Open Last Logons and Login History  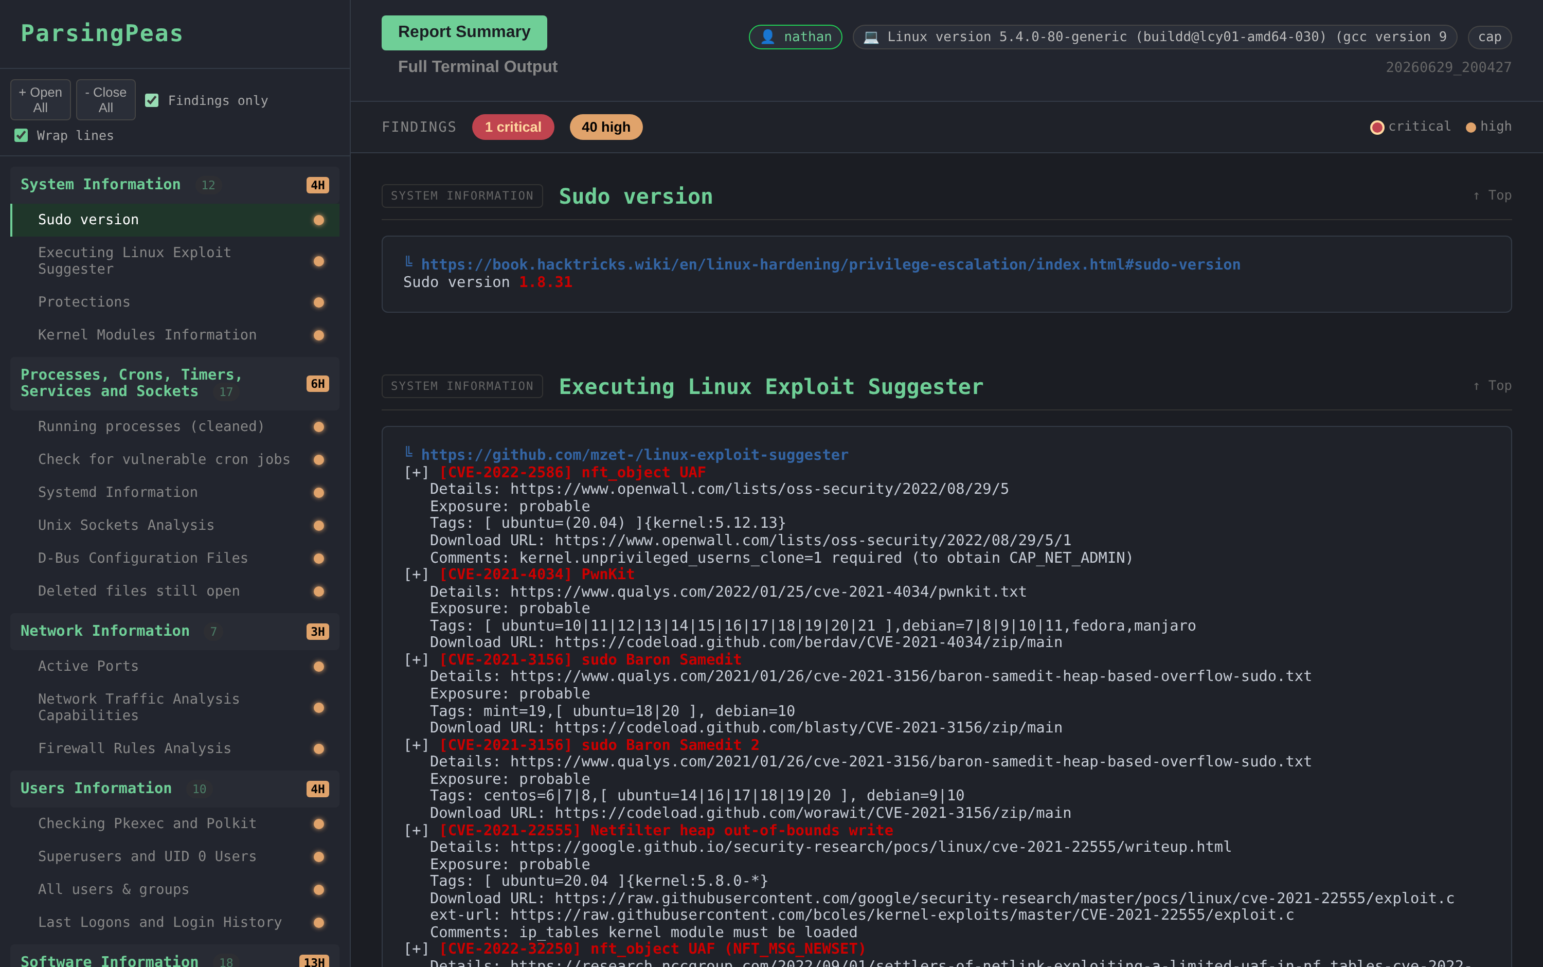(174, 923)
